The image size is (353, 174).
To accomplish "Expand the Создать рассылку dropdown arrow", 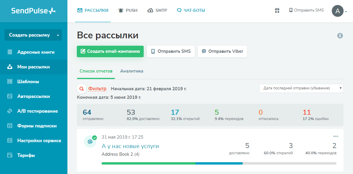I will (x=58, y=35).
